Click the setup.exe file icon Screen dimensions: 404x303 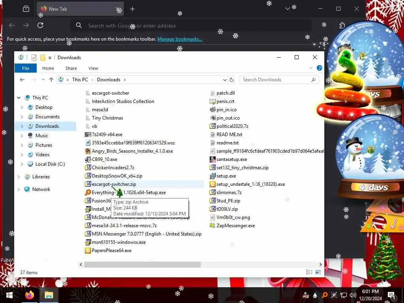point(213,176)
